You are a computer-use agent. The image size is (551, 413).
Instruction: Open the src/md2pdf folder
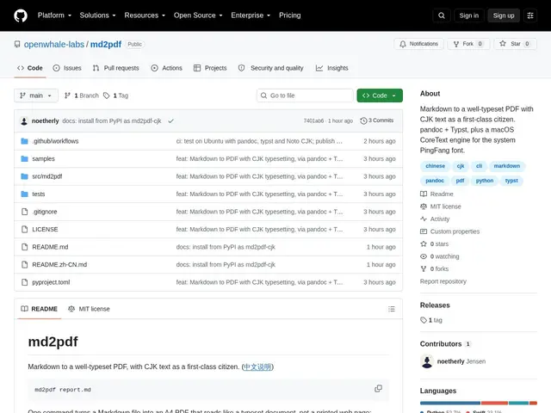tap(47, 176)
